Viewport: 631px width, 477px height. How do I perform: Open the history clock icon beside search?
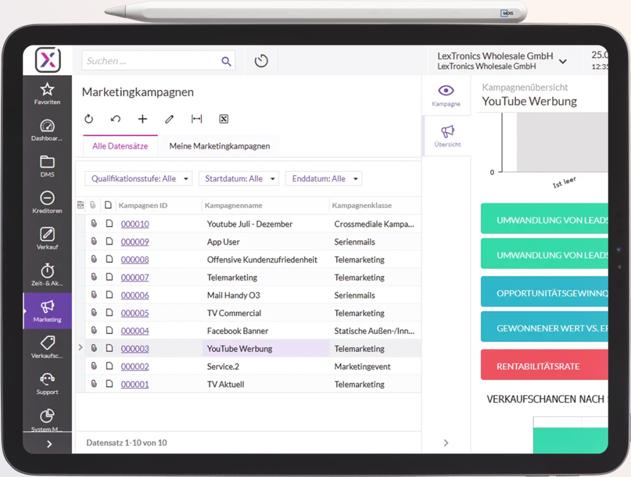tap(261, 61)
